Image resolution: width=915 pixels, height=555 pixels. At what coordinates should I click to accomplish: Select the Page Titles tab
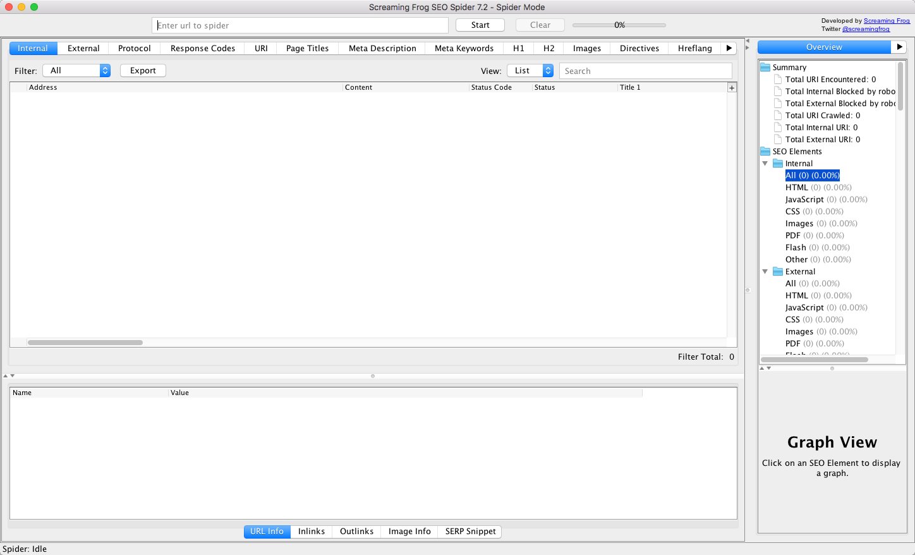click(307, 48)
